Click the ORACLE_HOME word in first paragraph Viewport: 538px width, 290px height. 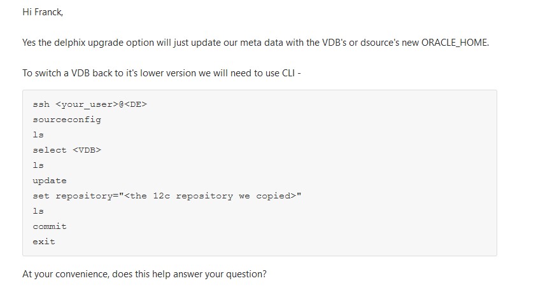tap(455, 43)
